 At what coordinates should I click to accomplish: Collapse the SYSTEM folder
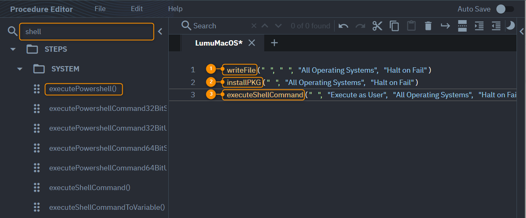pos(20,69)
